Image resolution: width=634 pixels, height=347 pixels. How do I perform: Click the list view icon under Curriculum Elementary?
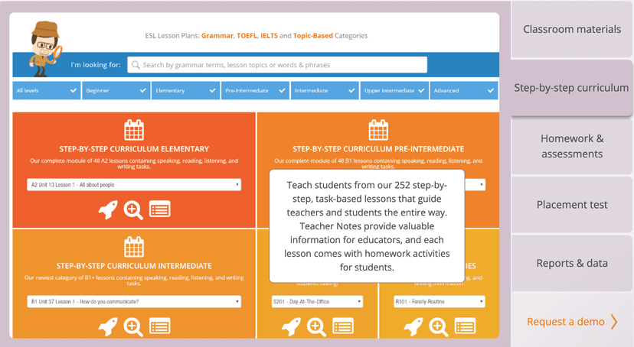(x=159, y=209)
